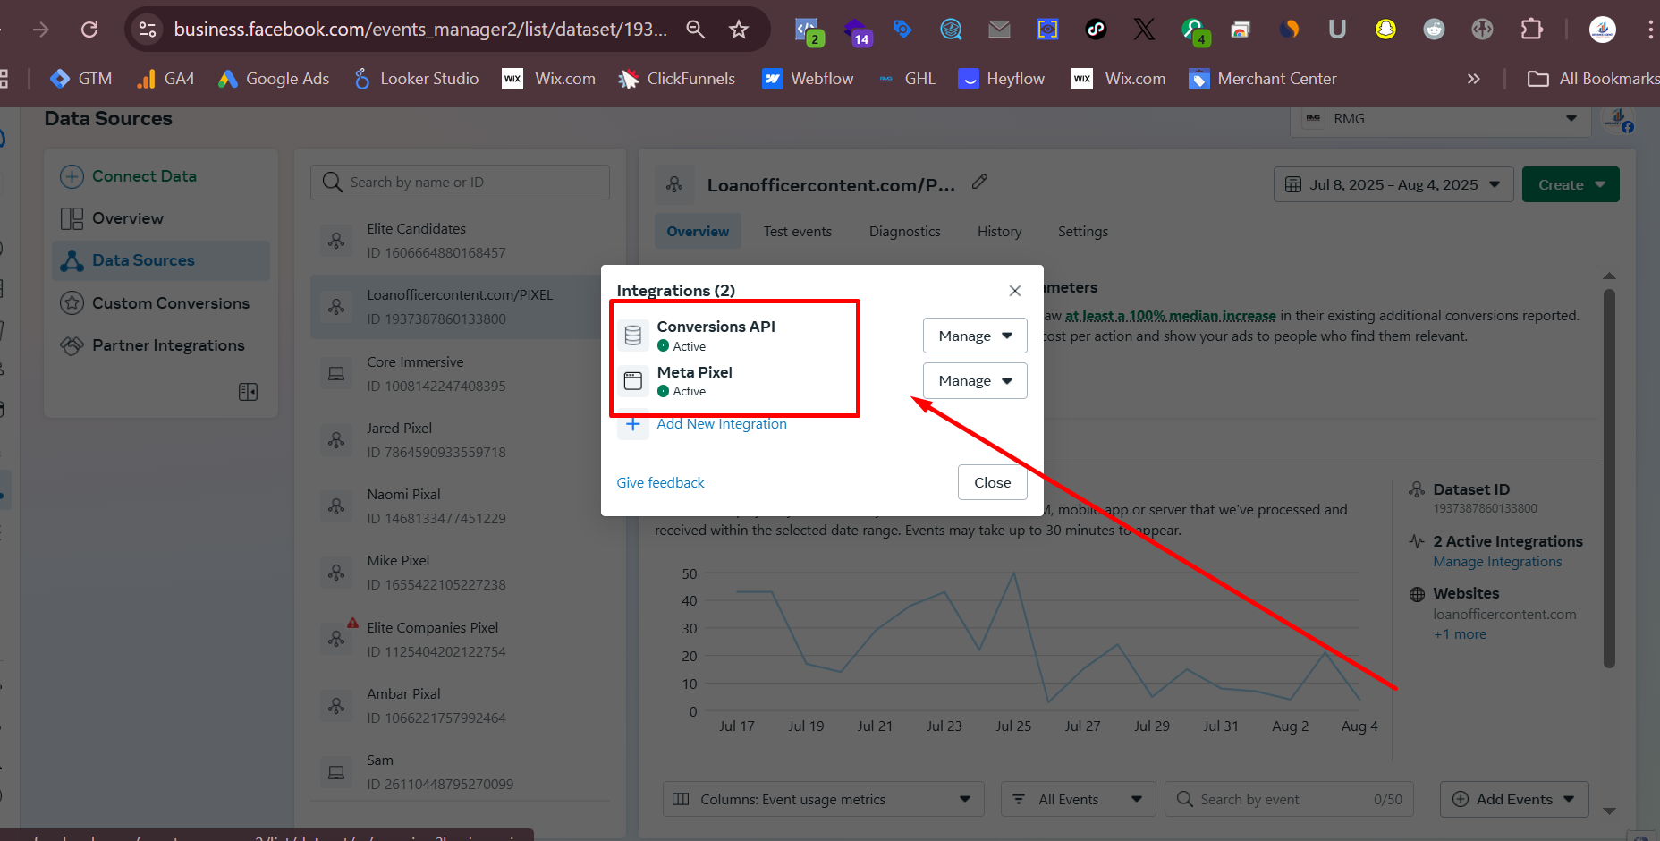This screenshot has width=1660, height=841.
Task: Expand the All Events filter dropdown
Action: pos(1078,799)
